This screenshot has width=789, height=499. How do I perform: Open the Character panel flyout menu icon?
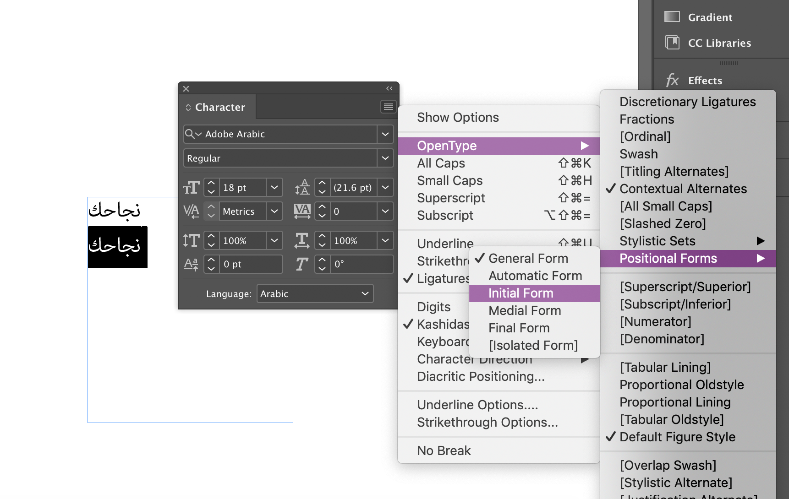[x=388, y=107]
